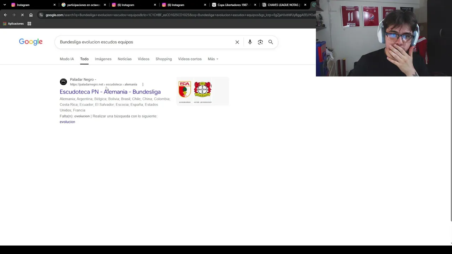
Task: Open the Aplicaciones bookmark
Action: pyautogui.click(x=13, y=24)
